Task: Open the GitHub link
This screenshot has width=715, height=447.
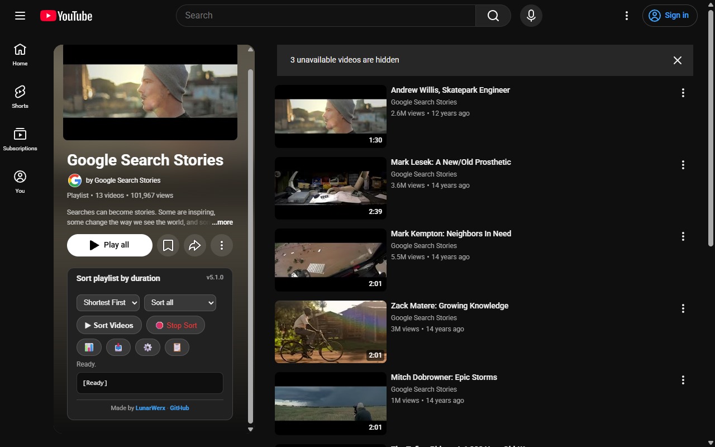Action: 179,408
